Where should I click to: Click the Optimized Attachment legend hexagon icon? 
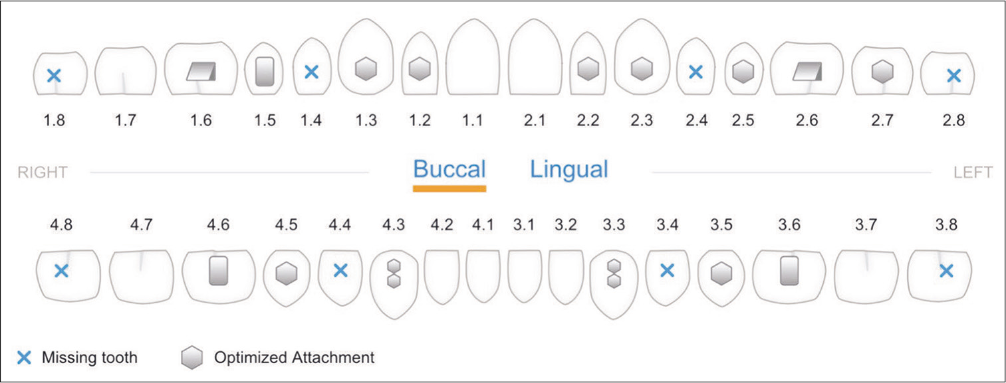click(191, 358)
